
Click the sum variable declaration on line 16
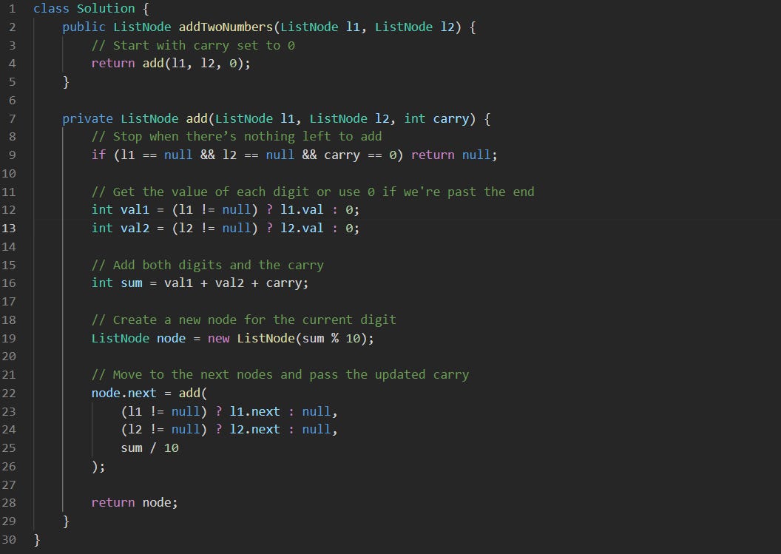click(x=131, y=283)
